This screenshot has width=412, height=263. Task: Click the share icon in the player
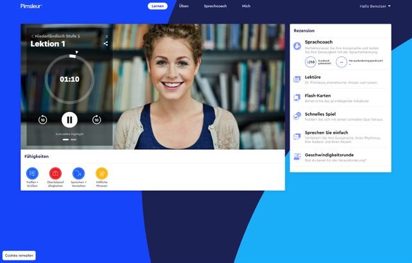pos(106,44)
